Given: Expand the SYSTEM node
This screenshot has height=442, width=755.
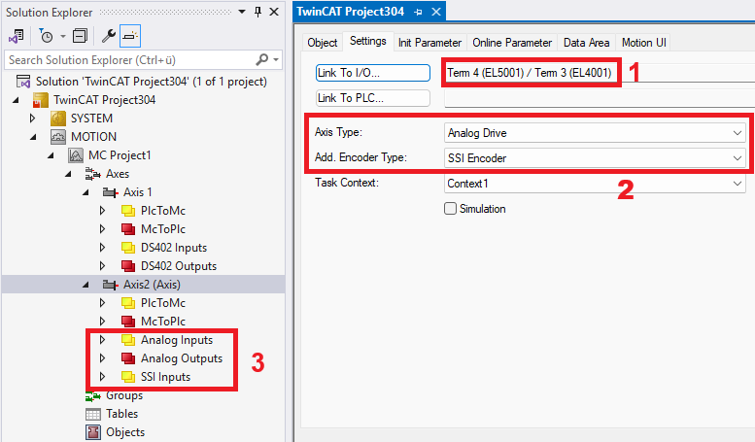Looking at the screenshot, I should tap(33, 119).
